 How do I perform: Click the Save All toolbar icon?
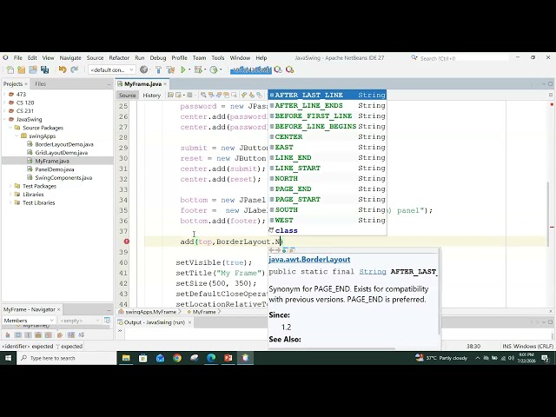pyautogui.click(x=44, y=69)
